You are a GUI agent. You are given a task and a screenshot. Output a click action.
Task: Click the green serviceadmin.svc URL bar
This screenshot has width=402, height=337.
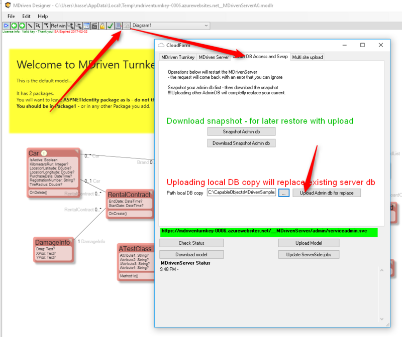click(269, 232)
